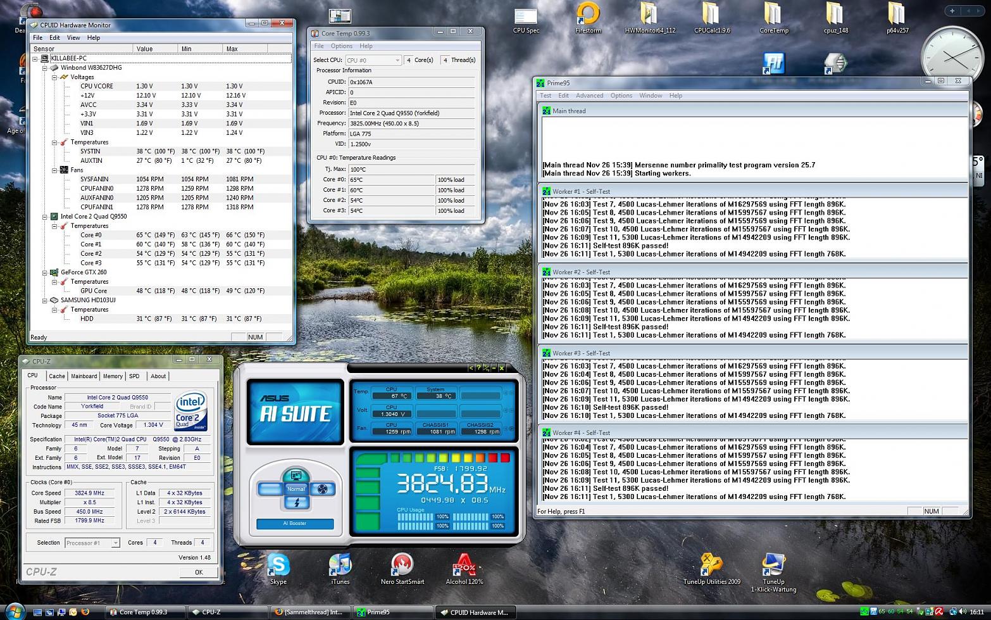Click the Worker #1 - Self-Test title bar
991x620 pixels.
coord(753,191)
